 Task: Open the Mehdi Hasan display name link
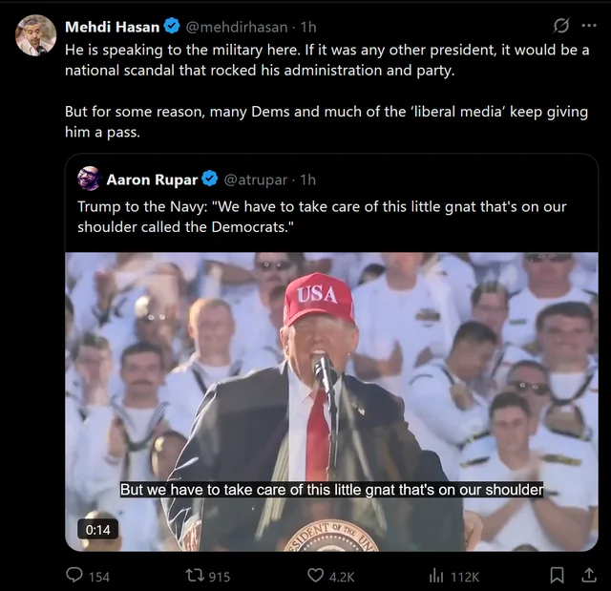coord(100,27)
